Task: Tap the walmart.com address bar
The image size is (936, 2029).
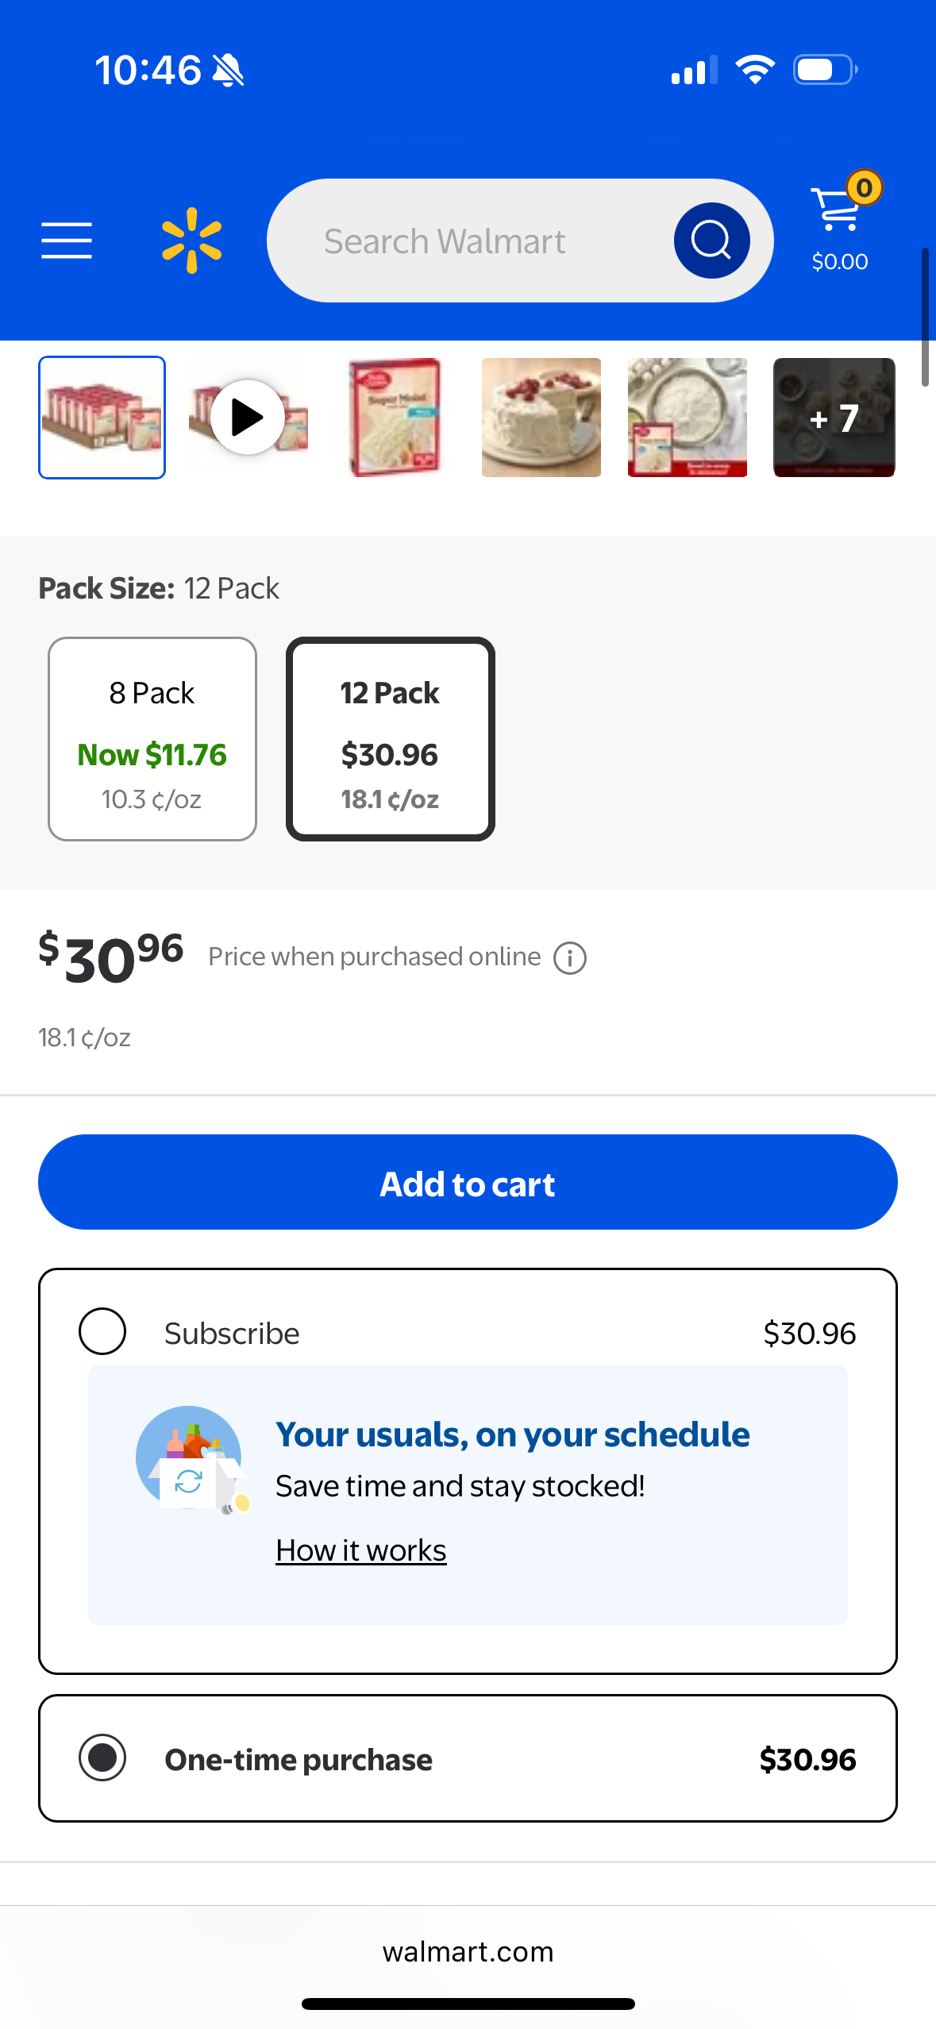Action: tap(468, 1951)
